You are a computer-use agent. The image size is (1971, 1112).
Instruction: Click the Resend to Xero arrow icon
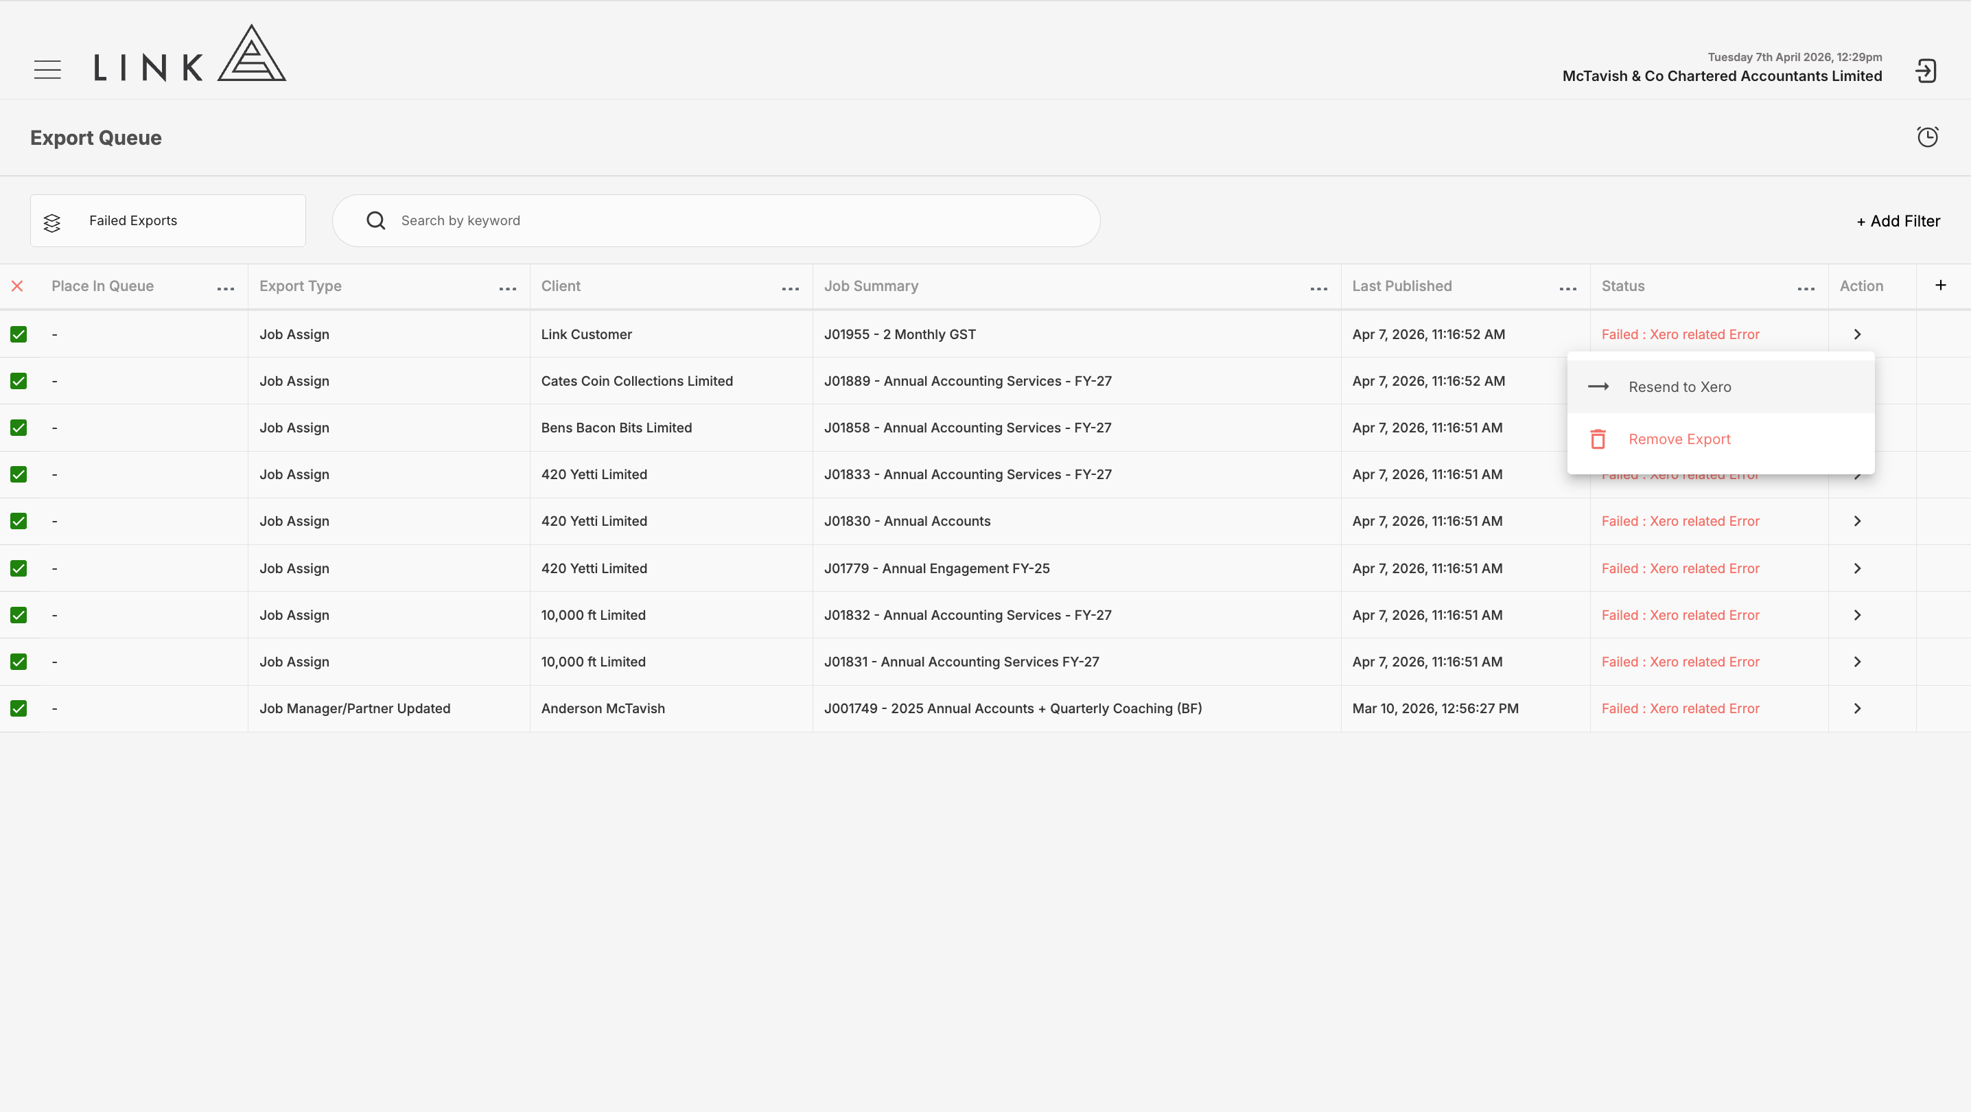(1598, 387)
